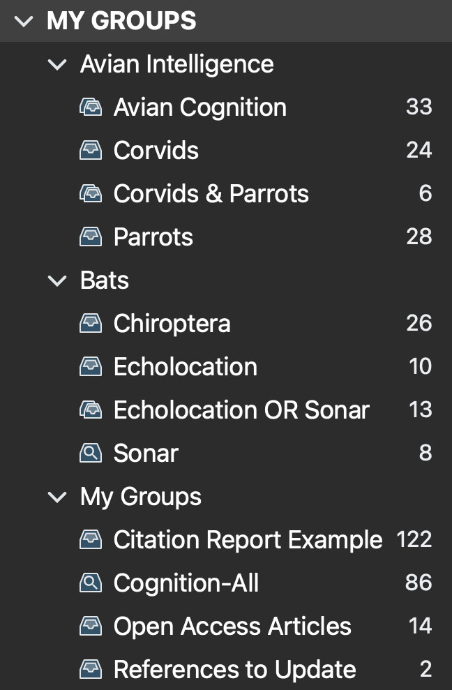Select the Parrots group label
Image resolution: width=452 pixels, height=690 pixels.
(x=153, y=237)
